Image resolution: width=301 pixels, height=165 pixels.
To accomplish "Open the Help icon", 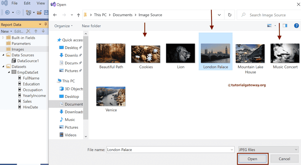I will [296, 26].
